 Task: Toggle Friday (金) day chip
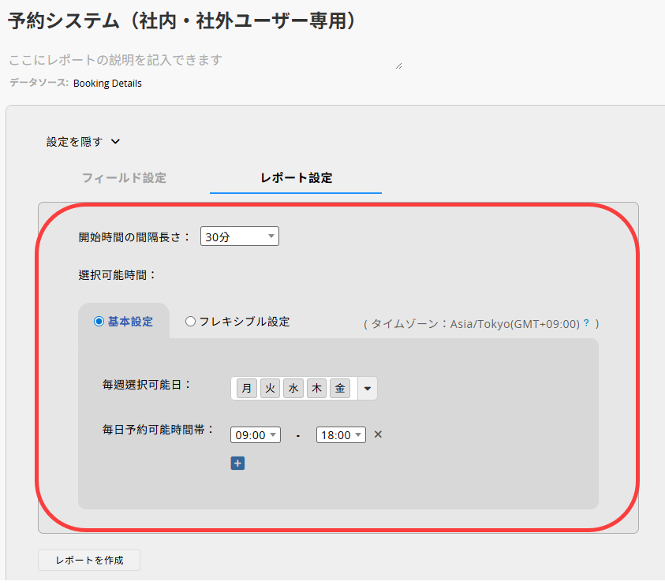pos(340,389)
